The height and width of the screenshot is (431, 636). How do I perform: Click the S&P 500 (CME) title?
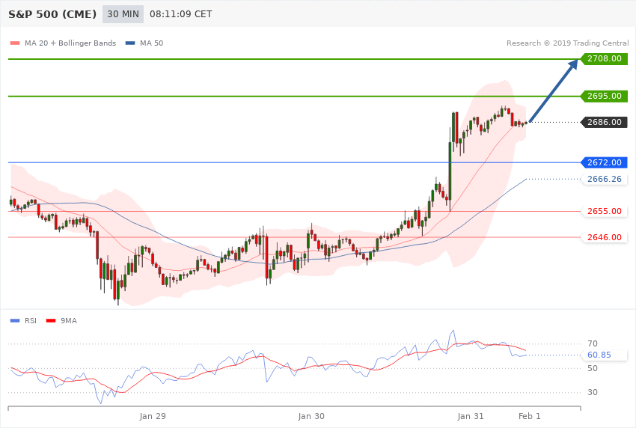tap(52, 14)
